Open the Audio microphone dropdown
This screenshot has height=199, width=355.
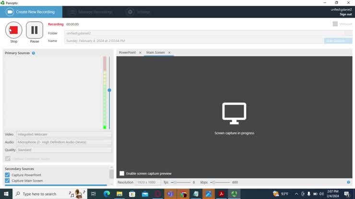click(x=64, y=142)
